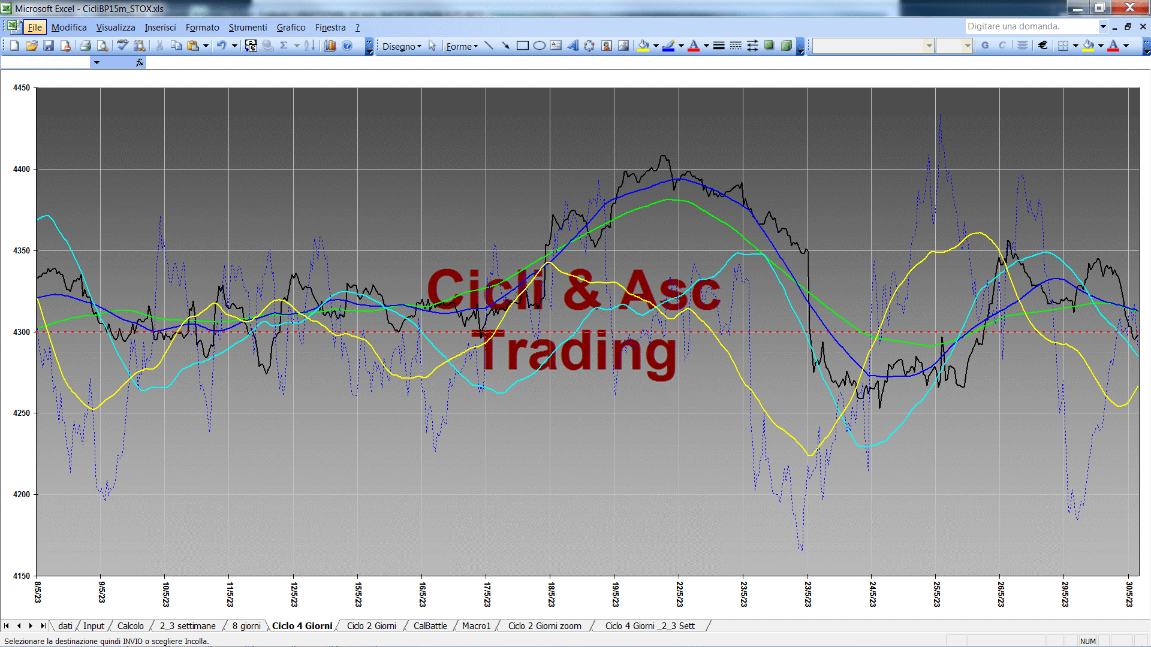Choose the Select Objects arrow pointer
Viewport: 1151px width, 647px height.
(x=432, y=46)
